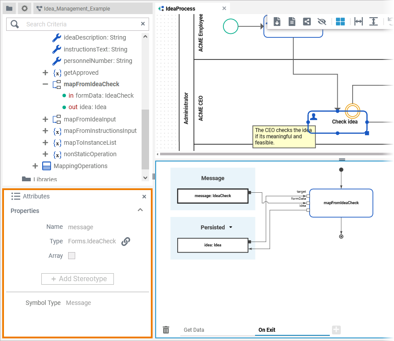Viewport: 394px width, 341px height.
Task: Click the link icon next to Forms.IdeaCheck
Action: click(126, 241)
